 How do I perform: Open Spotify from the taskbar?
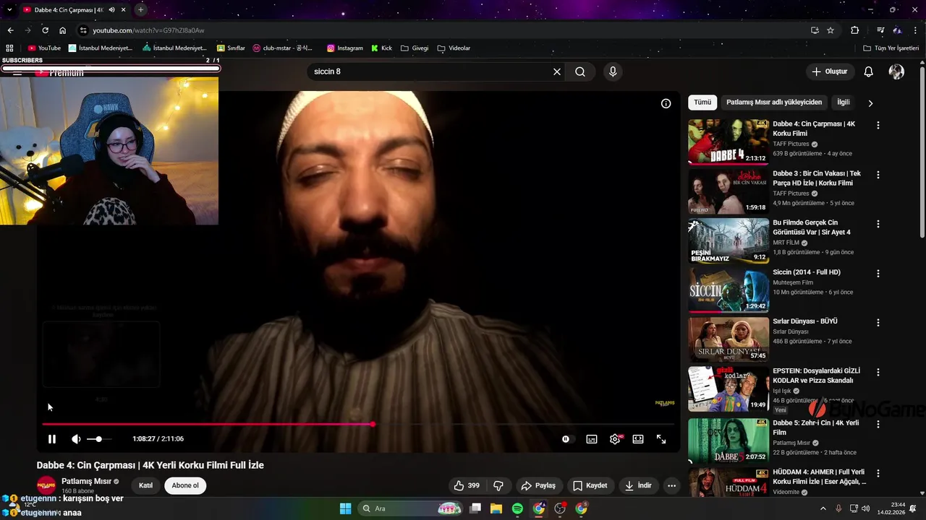[x=517, y=508]
